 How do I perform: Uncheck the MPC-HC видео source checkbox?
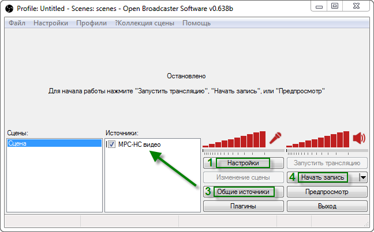pyautogui.click(x=112, y=144)
